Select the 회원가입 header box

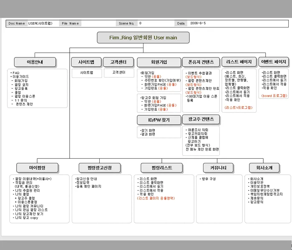coord(159,62)
